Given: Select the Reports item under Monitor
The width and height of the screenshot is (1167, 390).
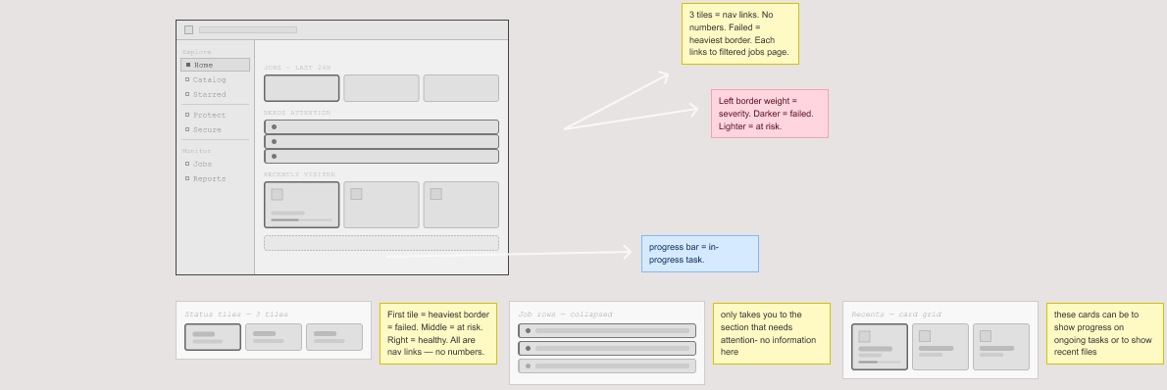Looking at the screenshot, I should pos(209,178).
